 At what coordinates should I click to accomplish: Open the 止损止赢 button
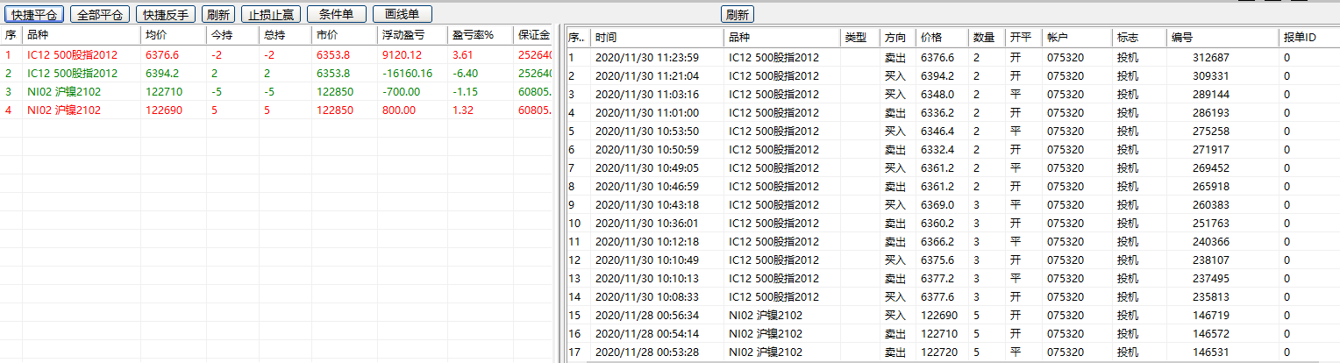(271, 15)
